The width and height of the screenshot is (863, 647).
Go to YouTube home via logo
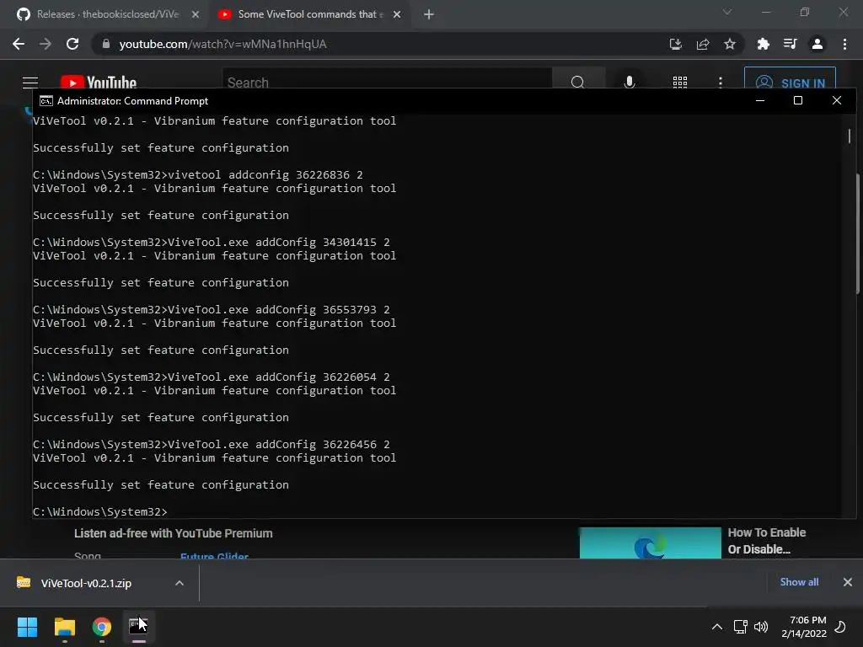pyautogui.click(x=98, y=82)
